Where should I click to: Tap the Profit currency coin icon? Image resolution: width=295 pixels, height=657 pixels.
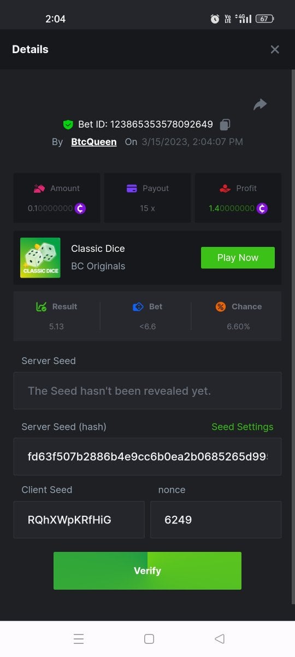pos(262,209)
